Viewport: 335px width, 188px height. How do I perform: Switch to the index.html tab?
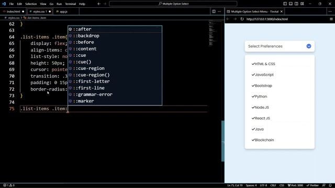(13, 11)
